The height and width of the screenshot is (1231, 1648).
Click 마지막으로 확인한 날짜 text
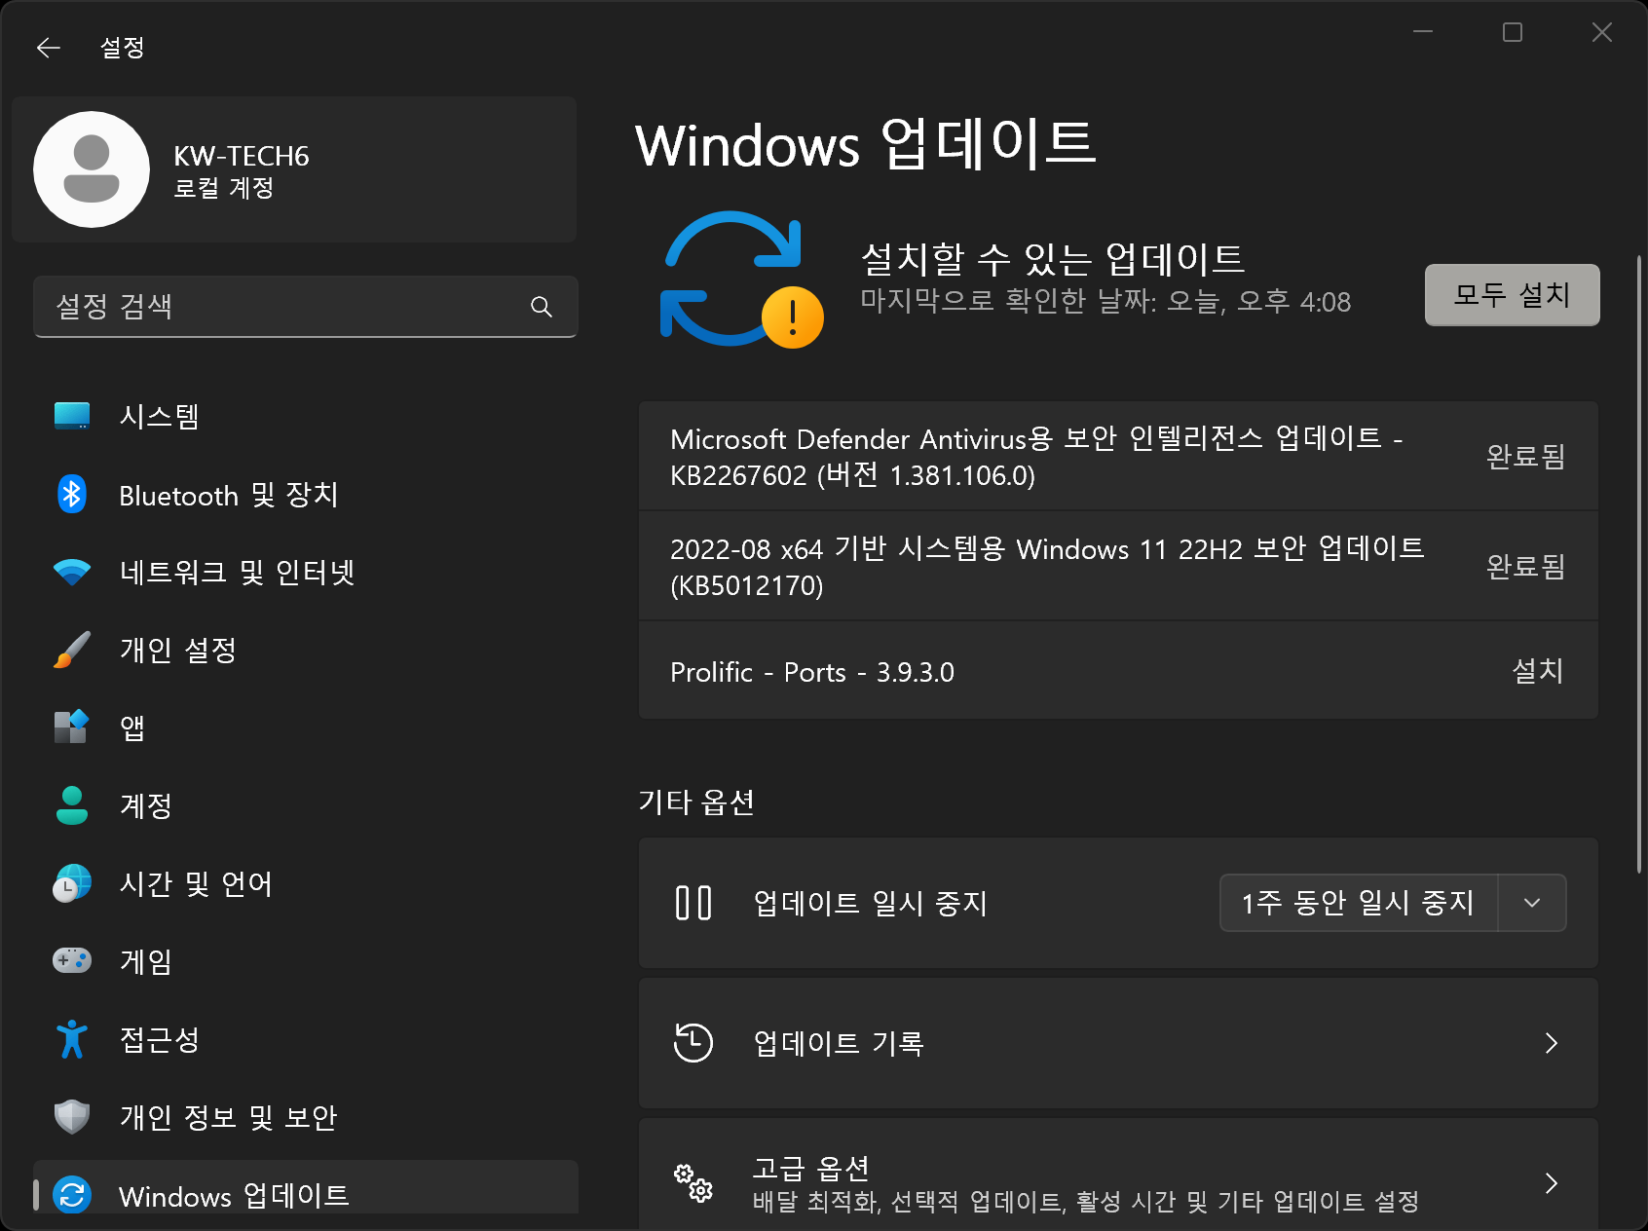1105,301
